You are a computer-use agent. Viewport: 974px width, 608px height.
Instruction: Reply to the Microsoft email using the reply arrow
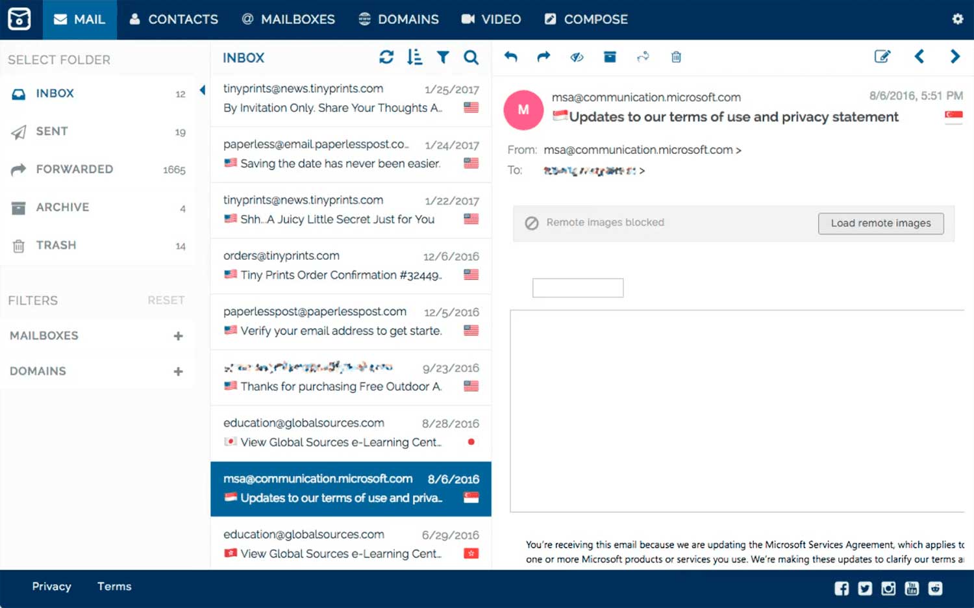coord(511,57)
